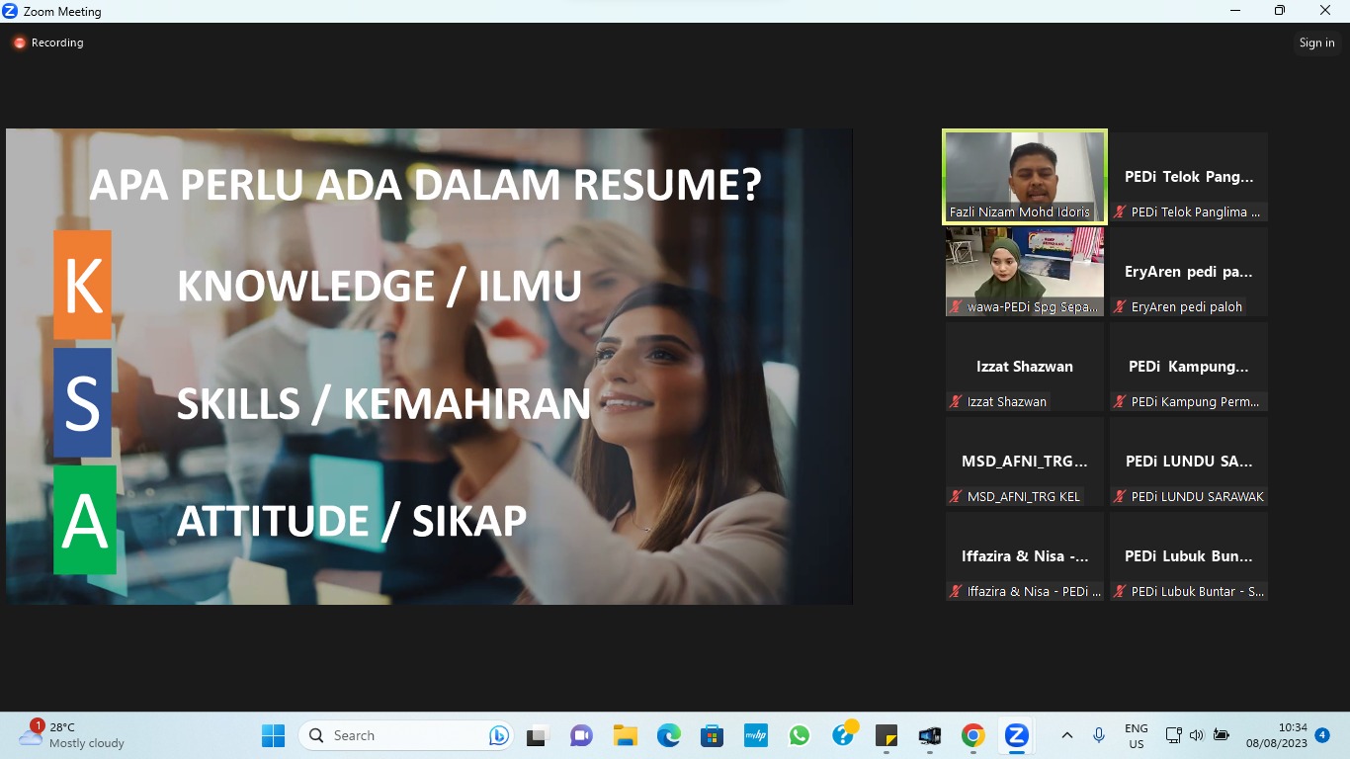This screenshot has height=759, width=1350.
Task: Select wawa-PEDi Spg Sepa video tile
Action: (x=1025, y=272)
